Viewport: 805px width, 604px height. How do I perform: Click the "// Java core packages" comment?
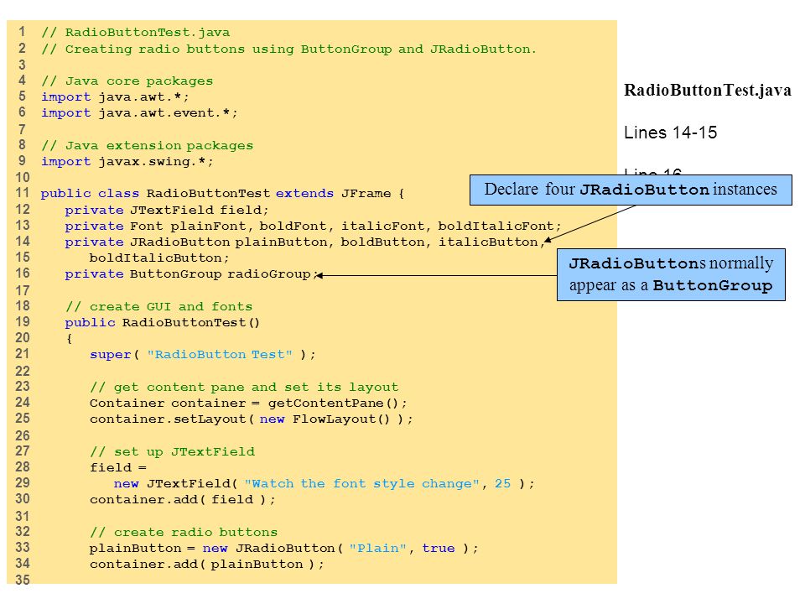click(127, 81)
